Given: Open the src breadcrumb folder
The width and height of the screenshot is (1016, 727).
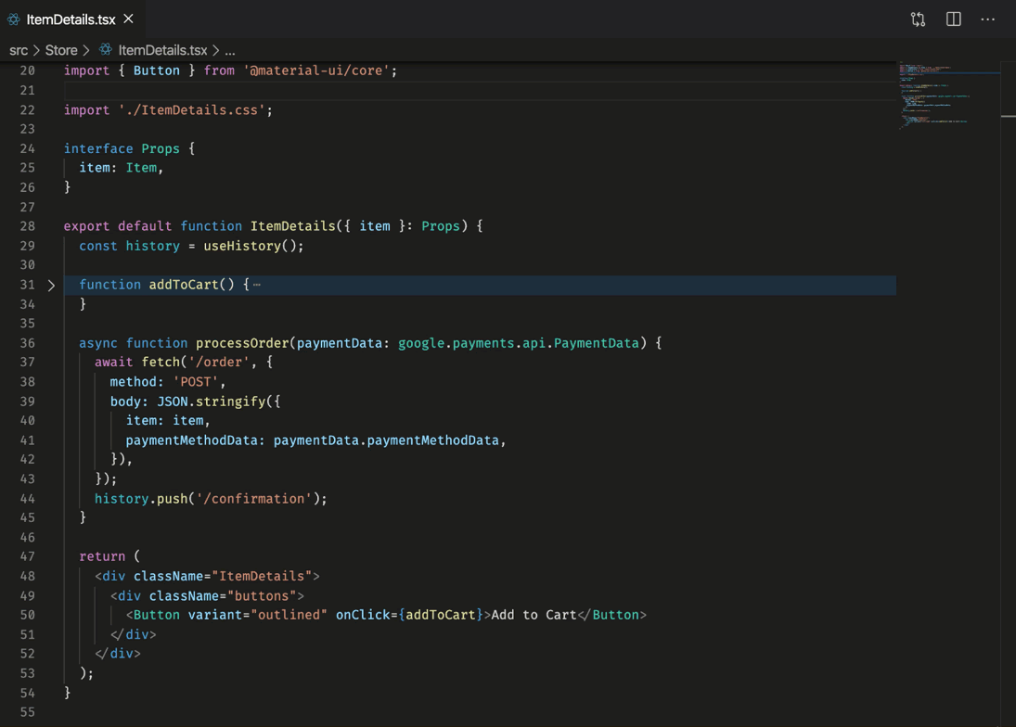Looking at the screenshot, I should 19,50.
